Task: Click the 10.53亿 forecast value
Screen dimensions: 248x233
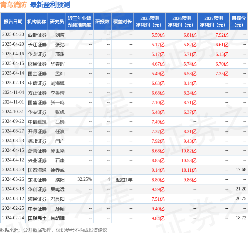Action: coord(189,160)
